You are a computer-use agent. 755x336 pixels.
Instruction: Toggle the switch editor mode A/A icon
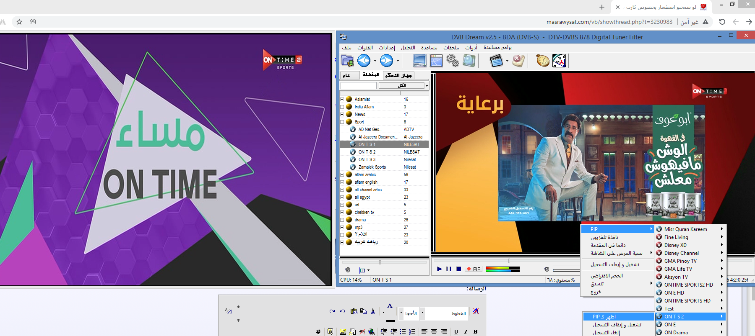click(x=229, y=311)
